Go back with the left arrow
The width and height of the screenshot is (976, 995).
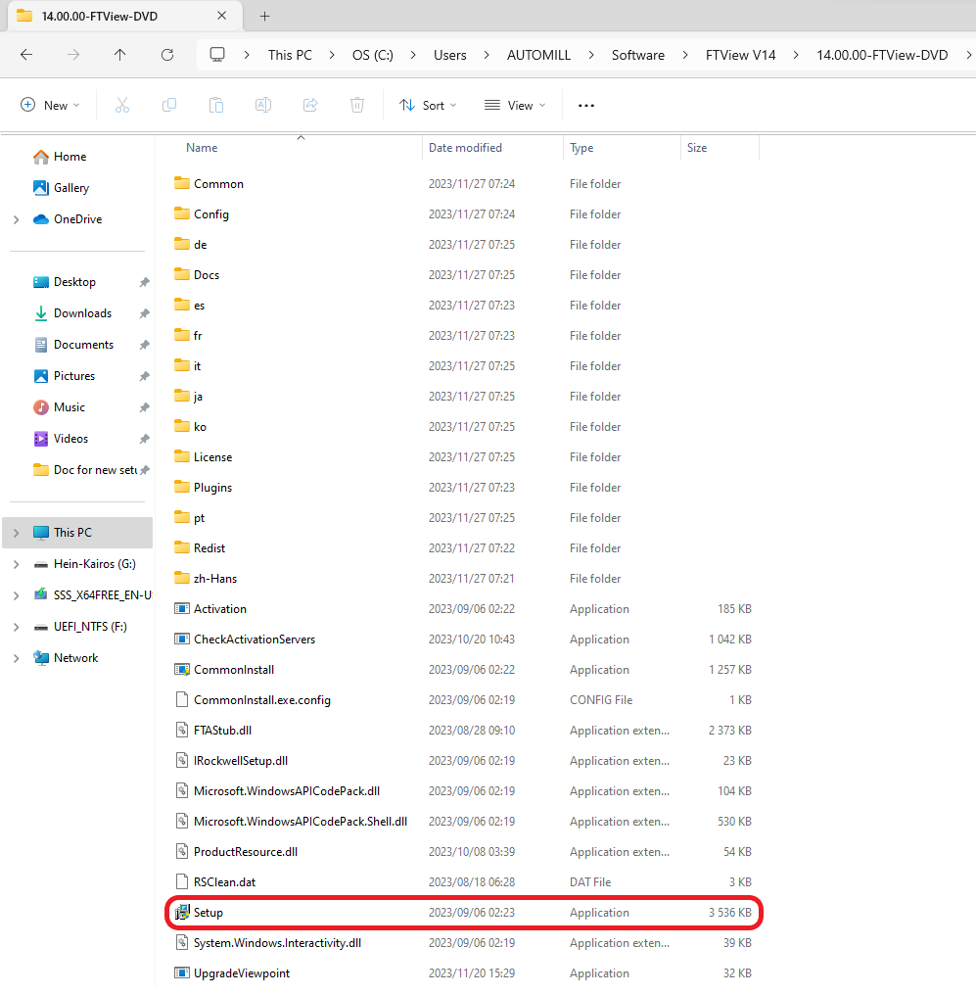pos(26,55)
